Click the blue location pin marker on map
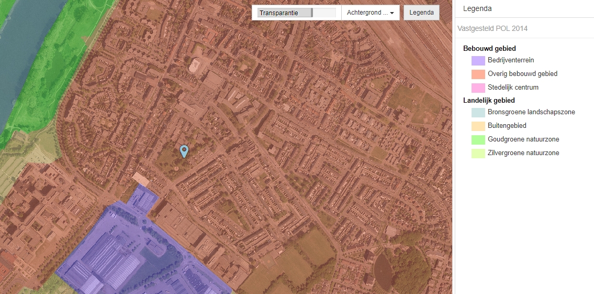This screenshot has height=294, width=594. [x=184, y=151]
